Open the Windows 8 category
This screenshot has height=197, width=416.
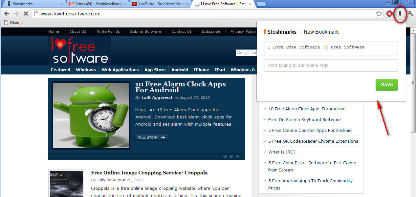pos(242,70)
